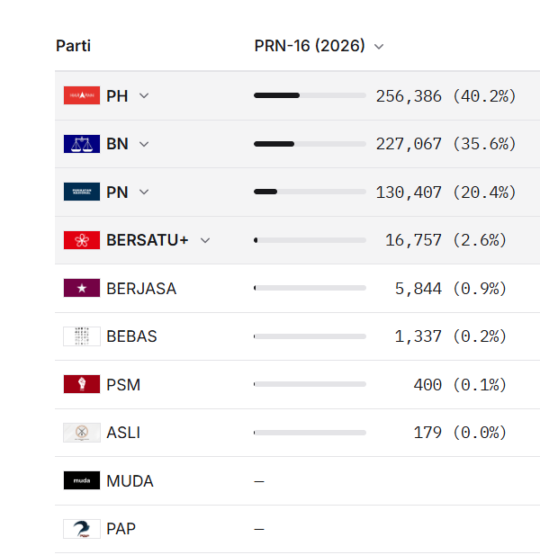This screenshot has height=555, width=540.
Task: Click the BERJASA maroon star flag icon
Action: click(82, 288)
